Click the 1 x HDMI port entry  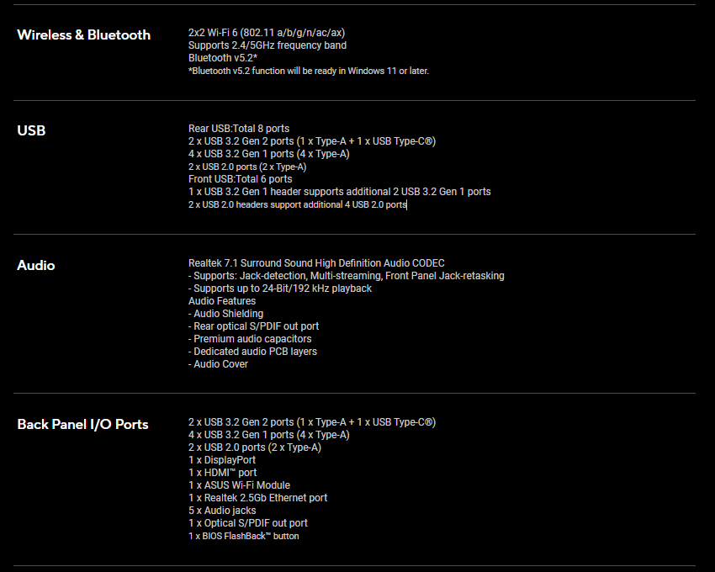tap(222, 473)
